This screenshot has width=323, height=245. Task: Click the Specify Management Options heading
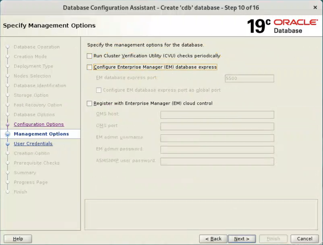[49, 25]
